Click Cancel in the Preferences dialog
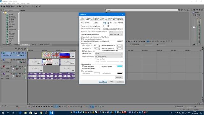 (x=112, y=82)
